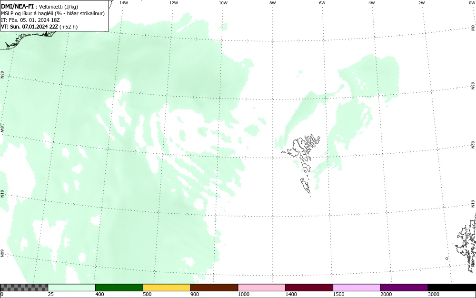The image size is (476, 298).
Task: Click the legend value 1500
Action: pyautogui.click(x=338, y=294)
